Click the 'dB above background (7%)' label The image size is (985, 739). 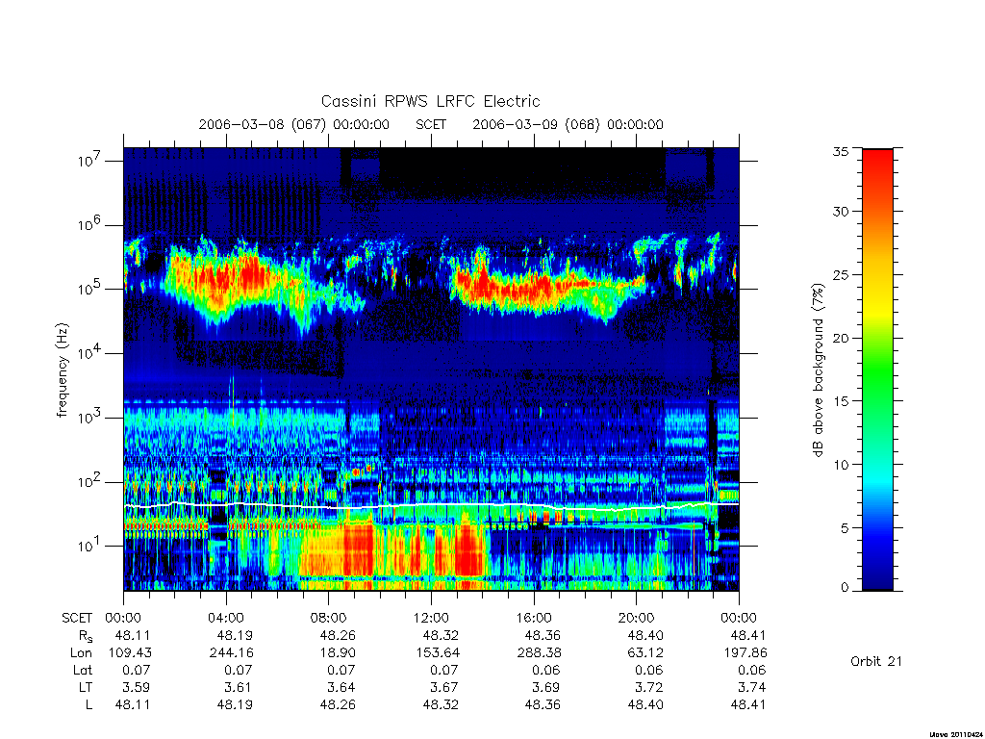coord(818,369)
